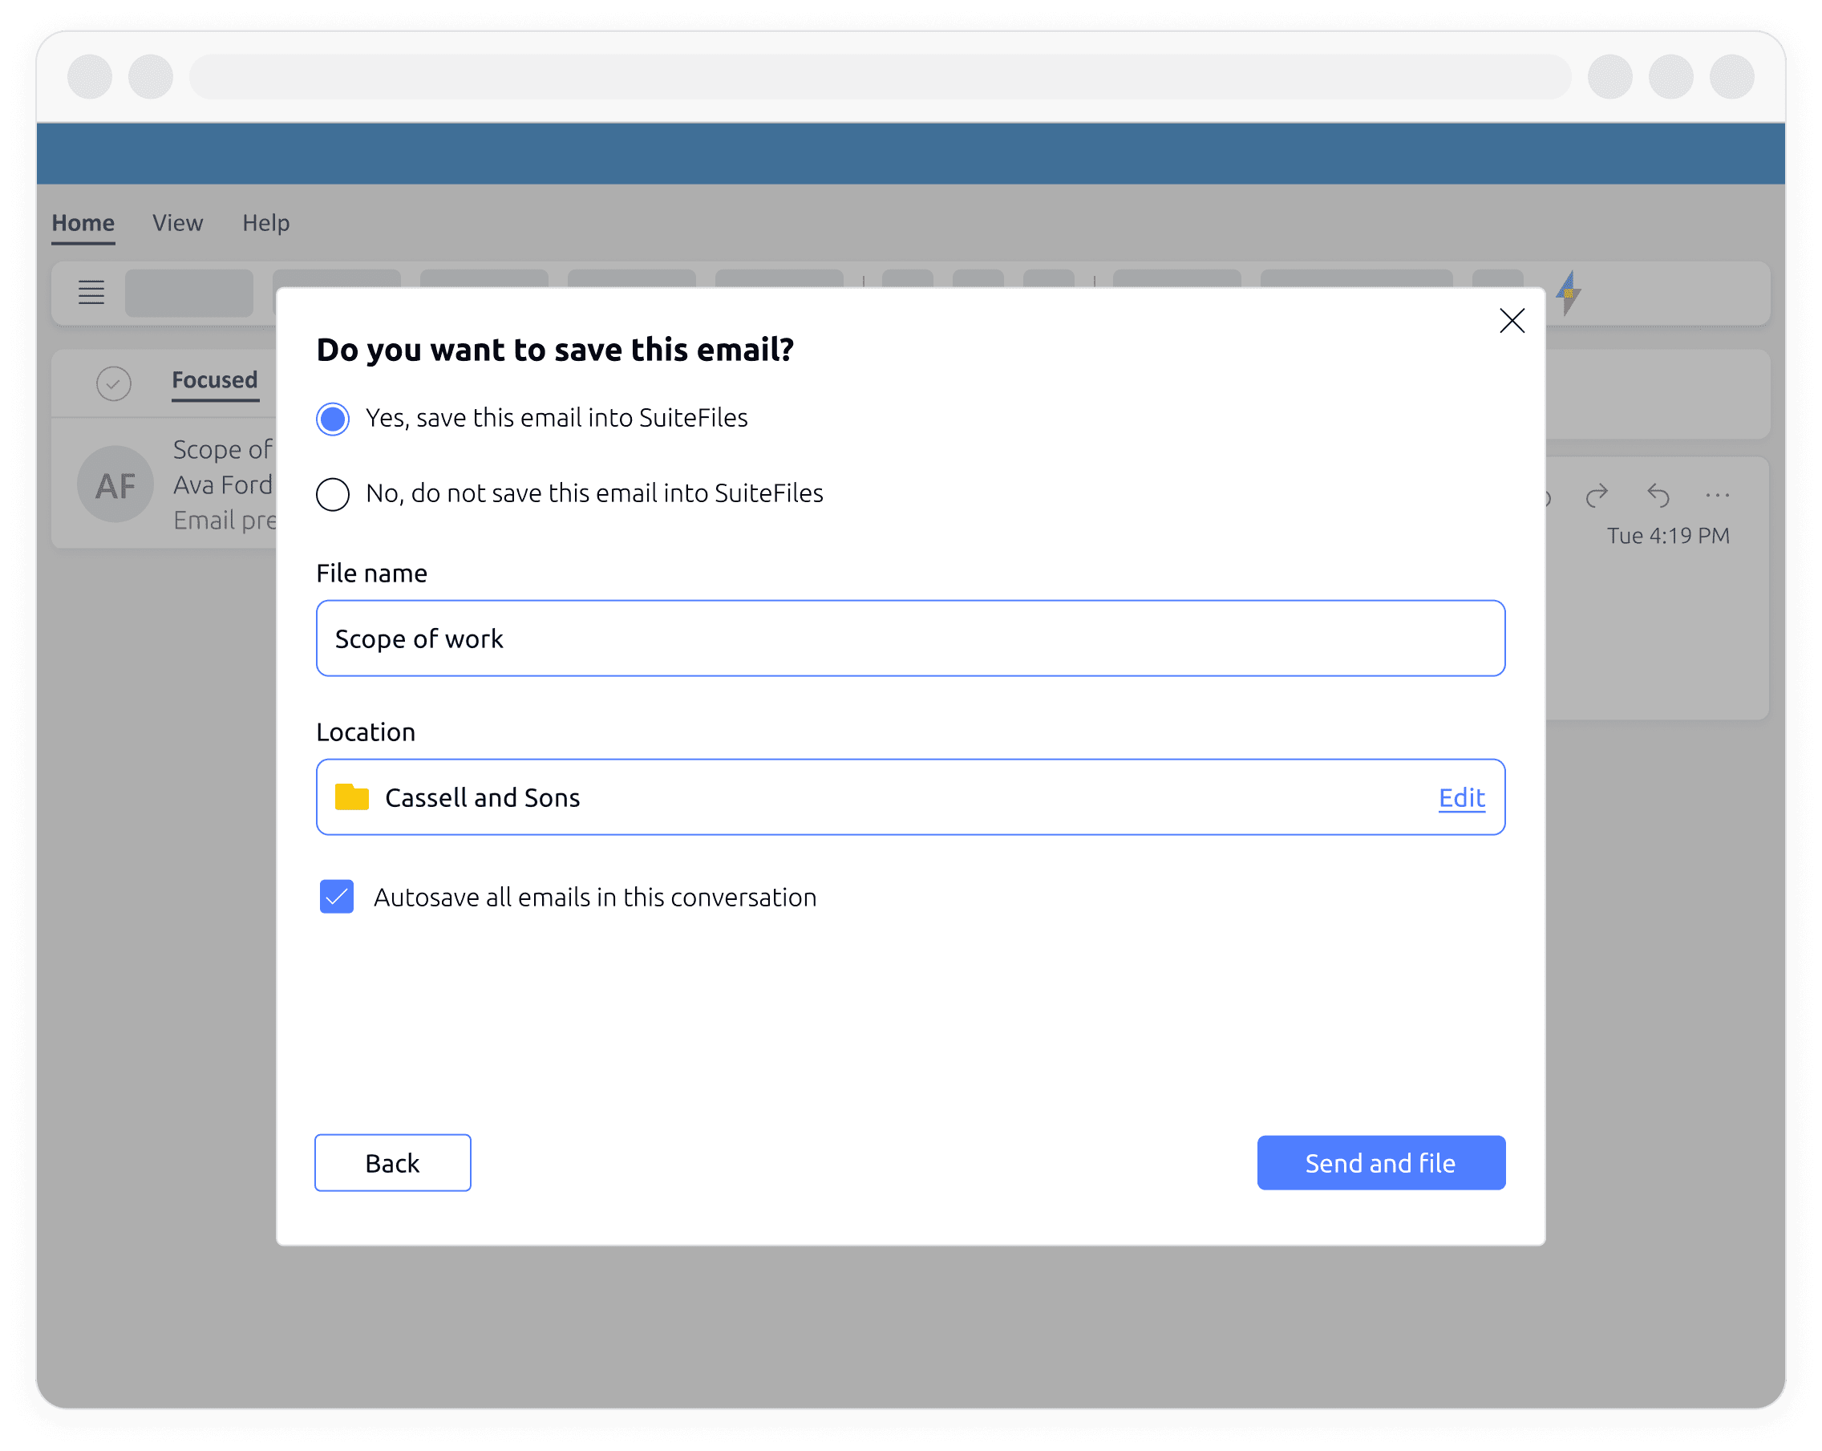Click the select-all circle checkmark icon
Viewport: 1822px width, 1451px height.
tap(113, 383)
